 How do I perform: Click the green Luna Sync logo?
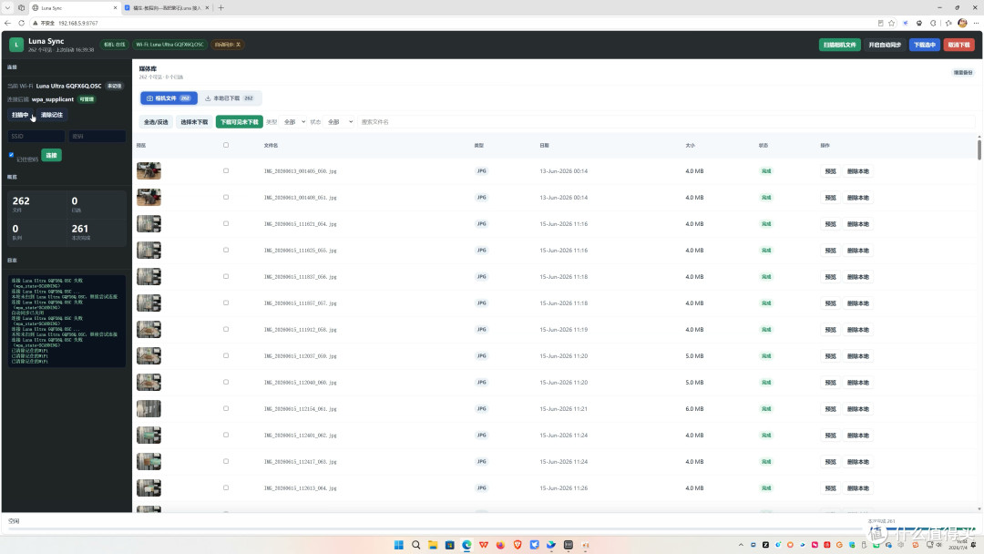[x=16, y=45]
